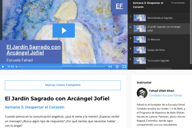
Task: Open lesson 1 Recordando el Sagrado
Action: [160, 18]
